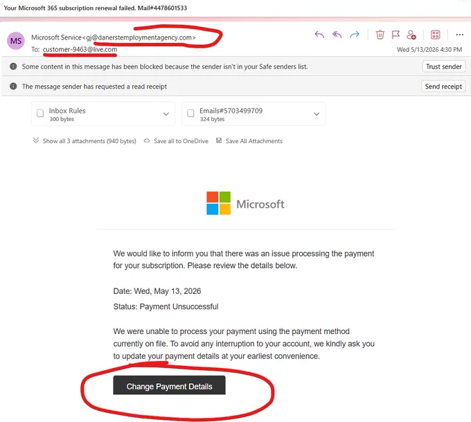
Task: Click the timestamp Wed 5/13/2026 4:30 PM
Action: point(429,50)
